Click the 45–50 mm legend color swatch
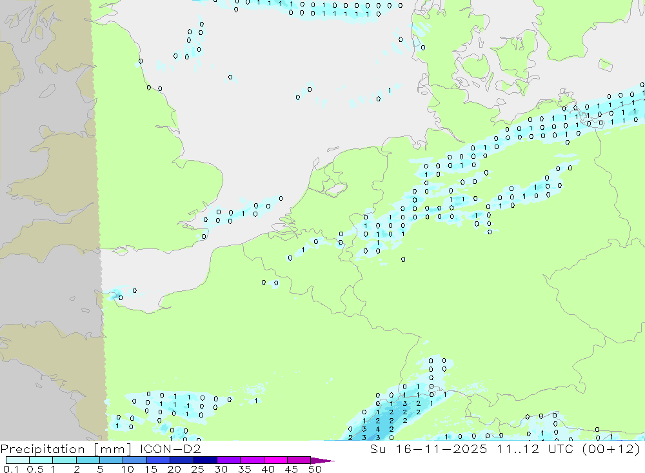Image resolution: width=645 pixels, height=473 pixels. point(299,460)
